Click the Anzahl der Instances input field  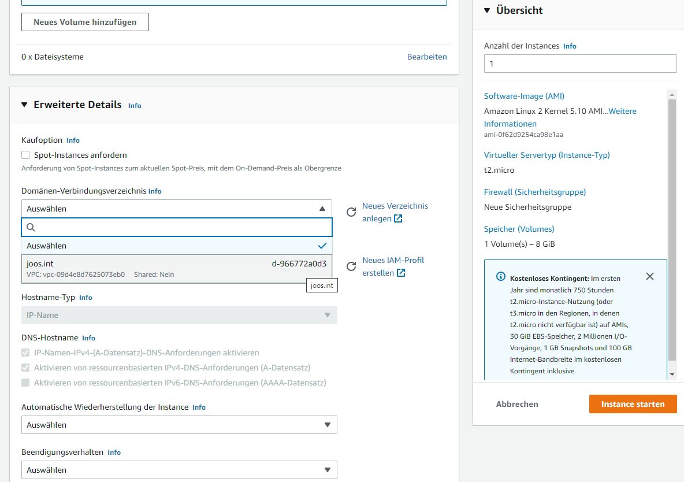580,63
